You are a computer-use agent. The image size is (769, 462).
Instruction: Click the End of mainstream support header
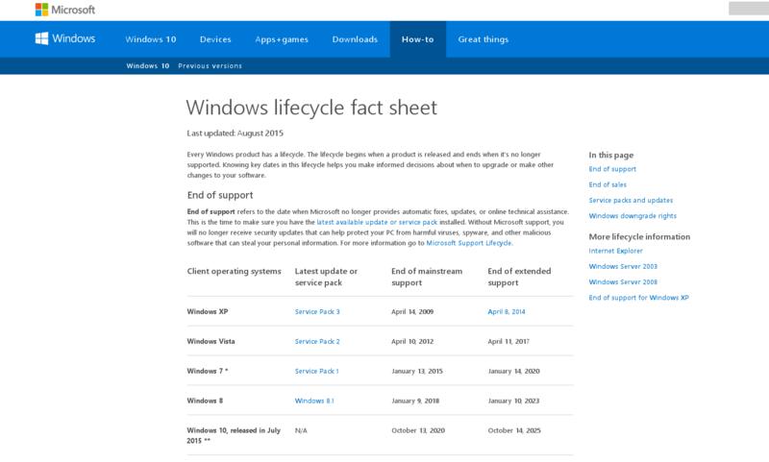tap(427, 277)
